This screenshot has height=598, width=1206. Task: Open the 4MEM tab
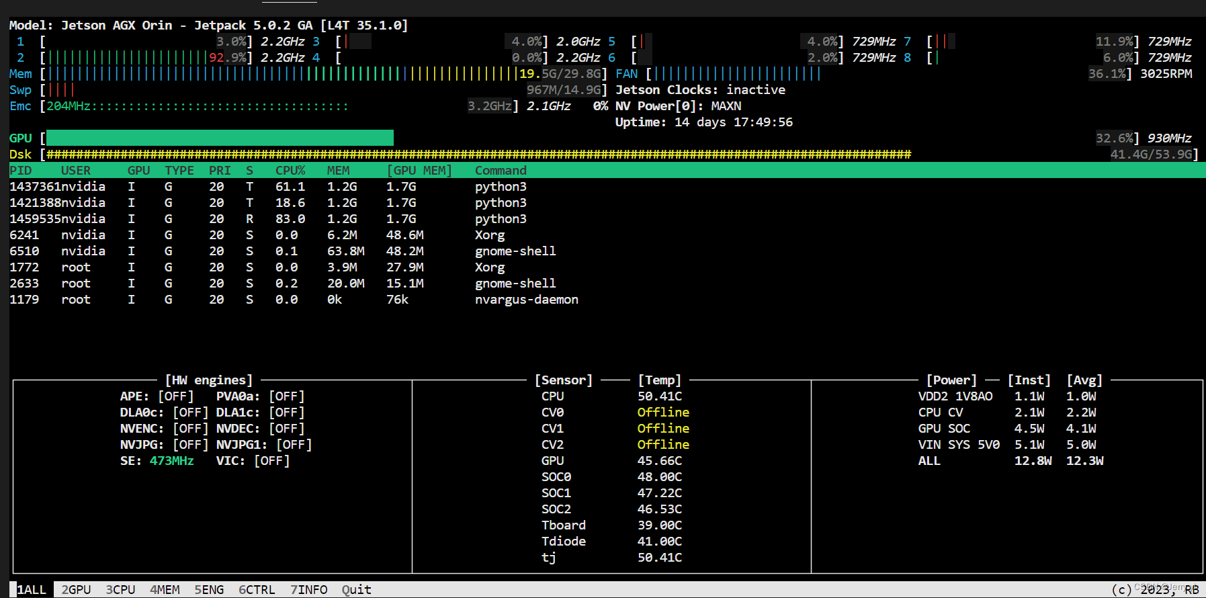coord(165,589)
